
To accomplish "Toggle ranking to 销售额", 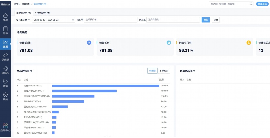I will pyautogui.click(x=152, y=71).
